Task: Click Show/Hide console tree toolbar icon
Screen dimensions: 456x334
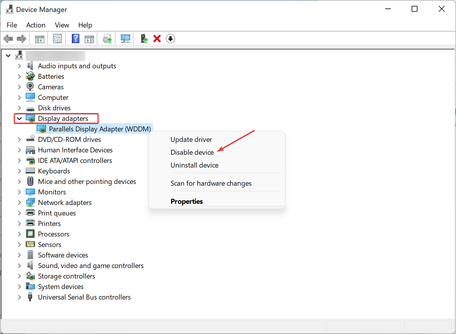Action: pos(39,39)
